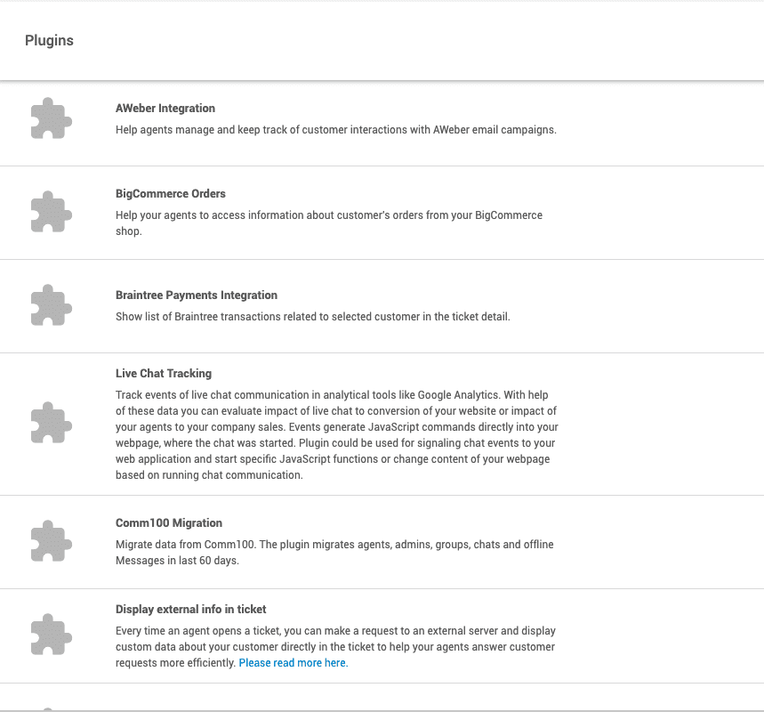This screenshot has width=764, height=712.
Task: Click the Google Analytics tracking description paragraph
Action: click(337, 434)
